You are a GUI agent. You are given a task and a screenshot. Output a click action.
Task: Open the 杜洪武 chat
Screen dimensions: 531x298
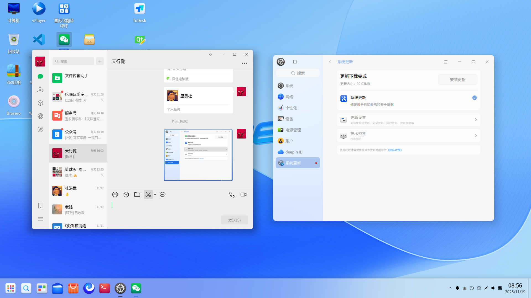(78, 191)
